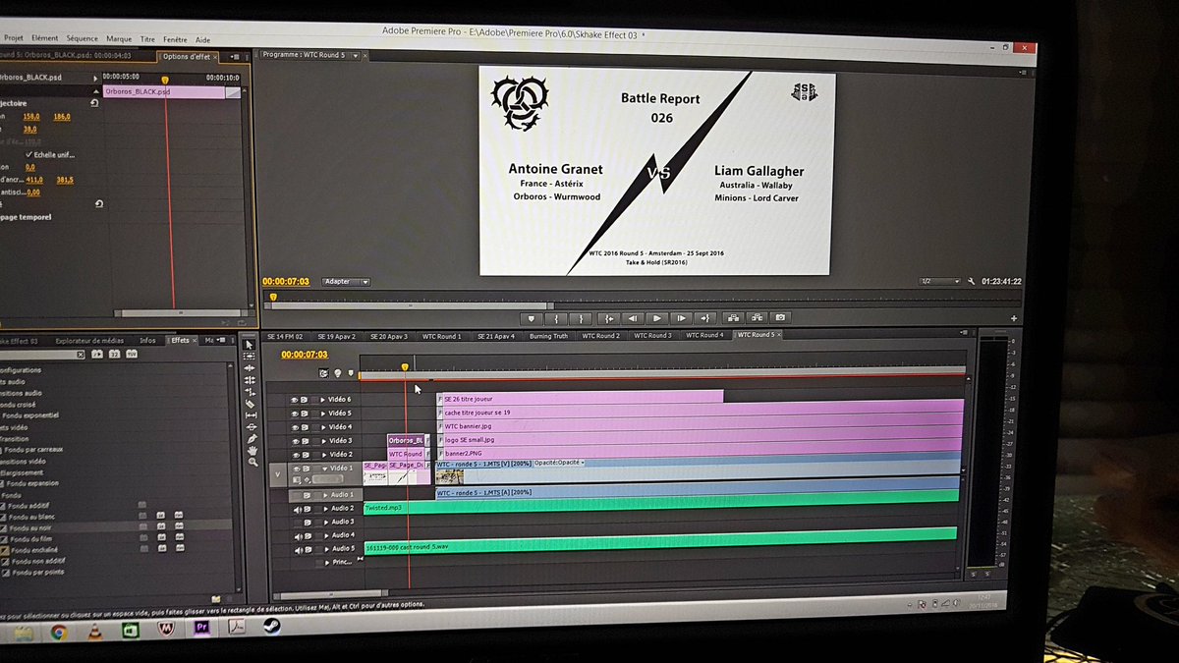
Task: Select the Rate Stretch tool
Action: click(x=250, y=392)
